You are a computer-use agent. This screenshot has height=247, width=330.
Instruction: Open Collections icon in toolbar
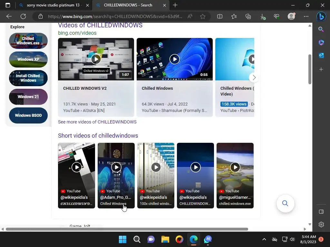click(x=248, y=16)
